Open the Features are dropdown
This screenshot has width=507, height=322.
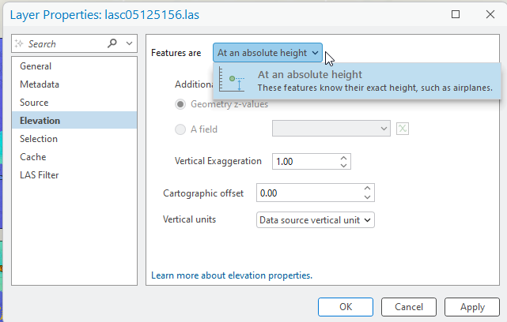coord(267,53)
